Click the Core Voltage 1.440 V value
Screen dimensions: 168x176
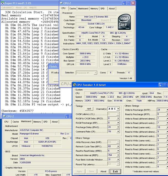click(x=110, y=27)
